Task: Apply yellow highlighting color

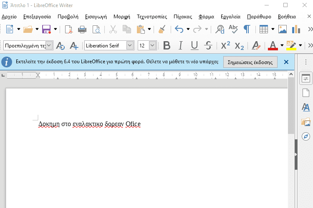Action: click(x=291, y=46)
